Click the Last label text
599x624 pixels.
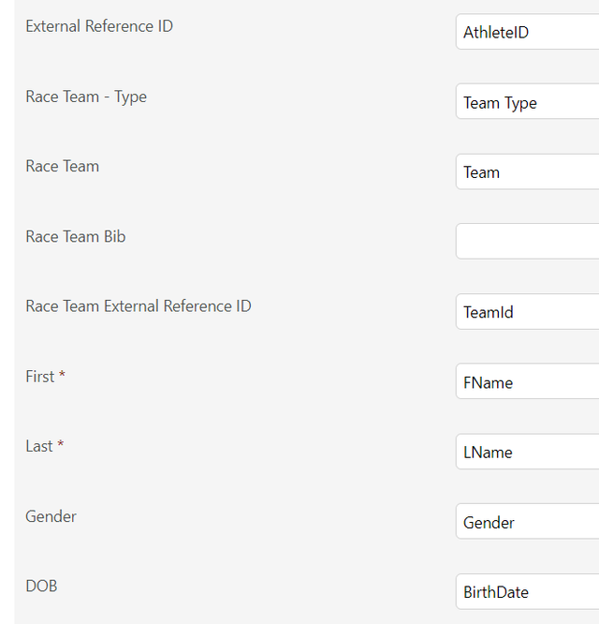(39, 446)
